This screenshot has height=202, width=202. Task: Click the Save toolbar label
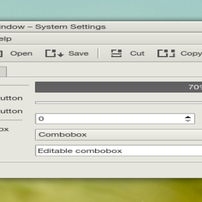tap(78, 54)
